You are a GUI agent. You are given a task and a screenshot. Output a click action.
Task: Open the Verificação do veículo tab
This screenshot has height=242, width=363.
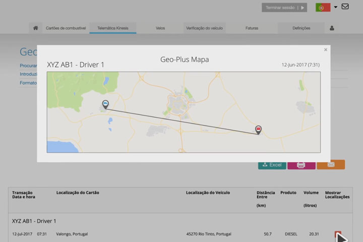[204, 28]
